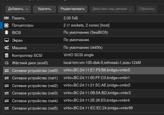Click the database icon for Контроллер SCSI

click(7, 55)
